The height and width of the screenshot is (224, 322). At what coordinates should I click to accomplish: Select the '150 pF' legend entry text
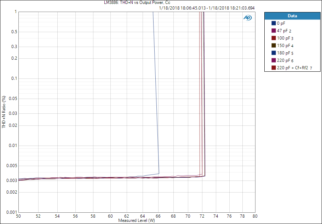(x=285, y=46)
